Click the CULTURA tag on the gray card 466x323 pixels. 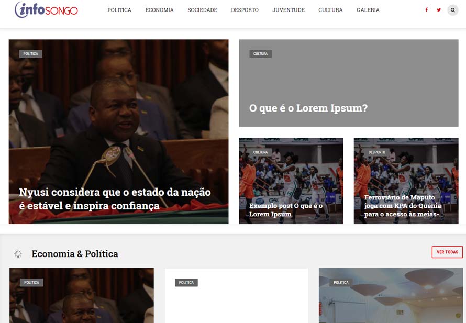pyautogui.click(x=260, y=54)
